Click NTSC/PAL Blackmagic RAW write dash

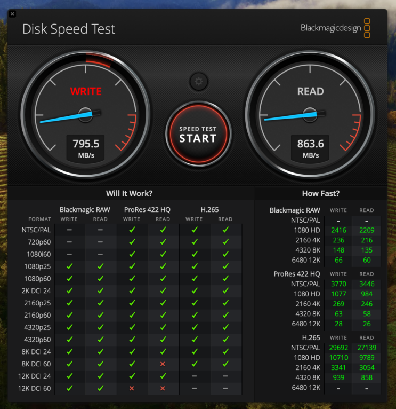point(69,230)
